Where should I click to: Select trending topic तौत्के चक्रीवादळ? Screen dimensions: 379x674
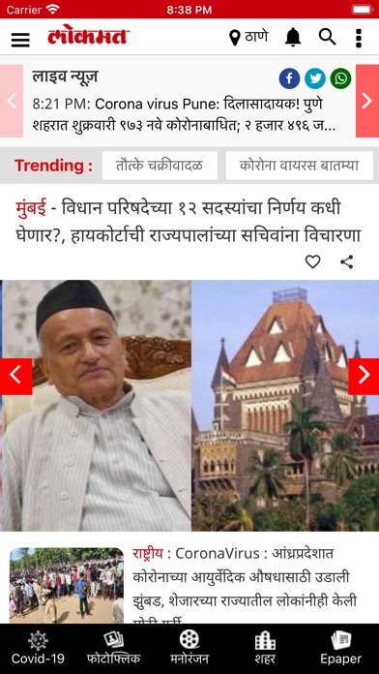[x=160, y=166]
